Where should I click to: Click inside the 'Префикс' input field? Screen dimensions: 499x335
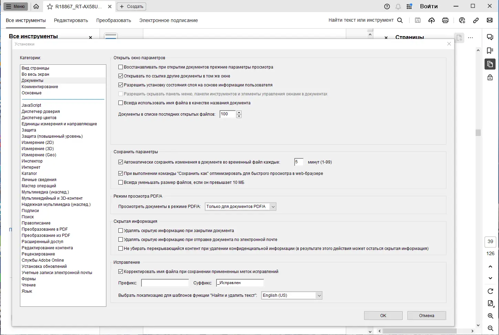coord(164,283)
